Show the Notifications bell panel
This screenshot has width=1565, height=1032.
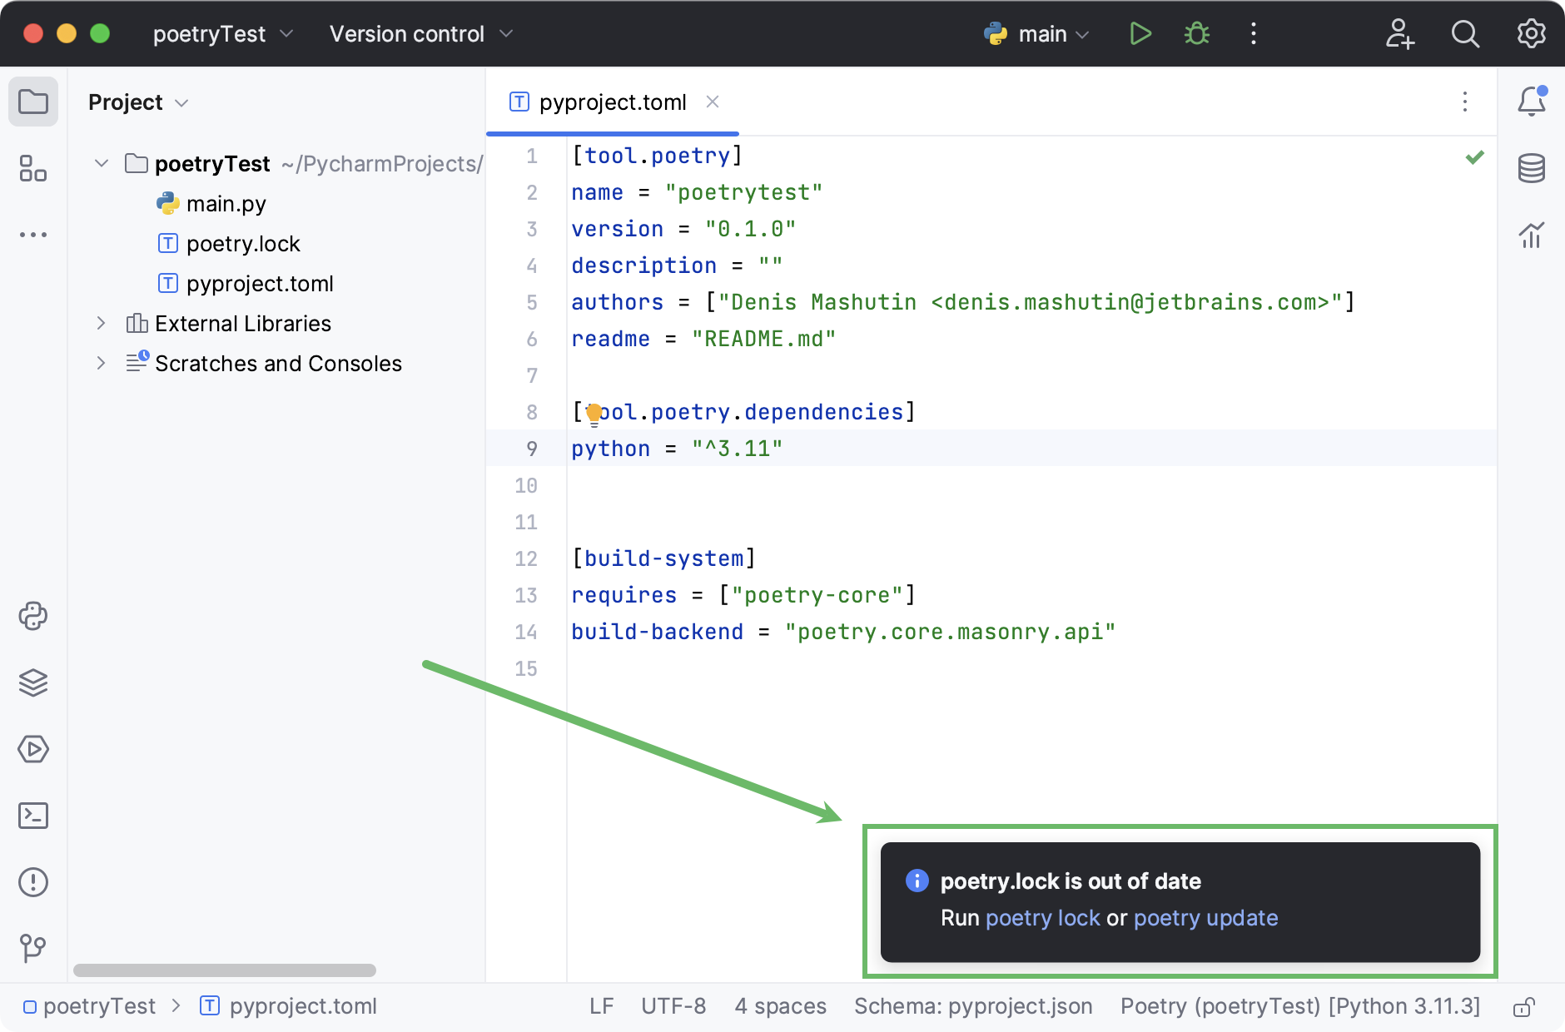tap(1531, 102)
